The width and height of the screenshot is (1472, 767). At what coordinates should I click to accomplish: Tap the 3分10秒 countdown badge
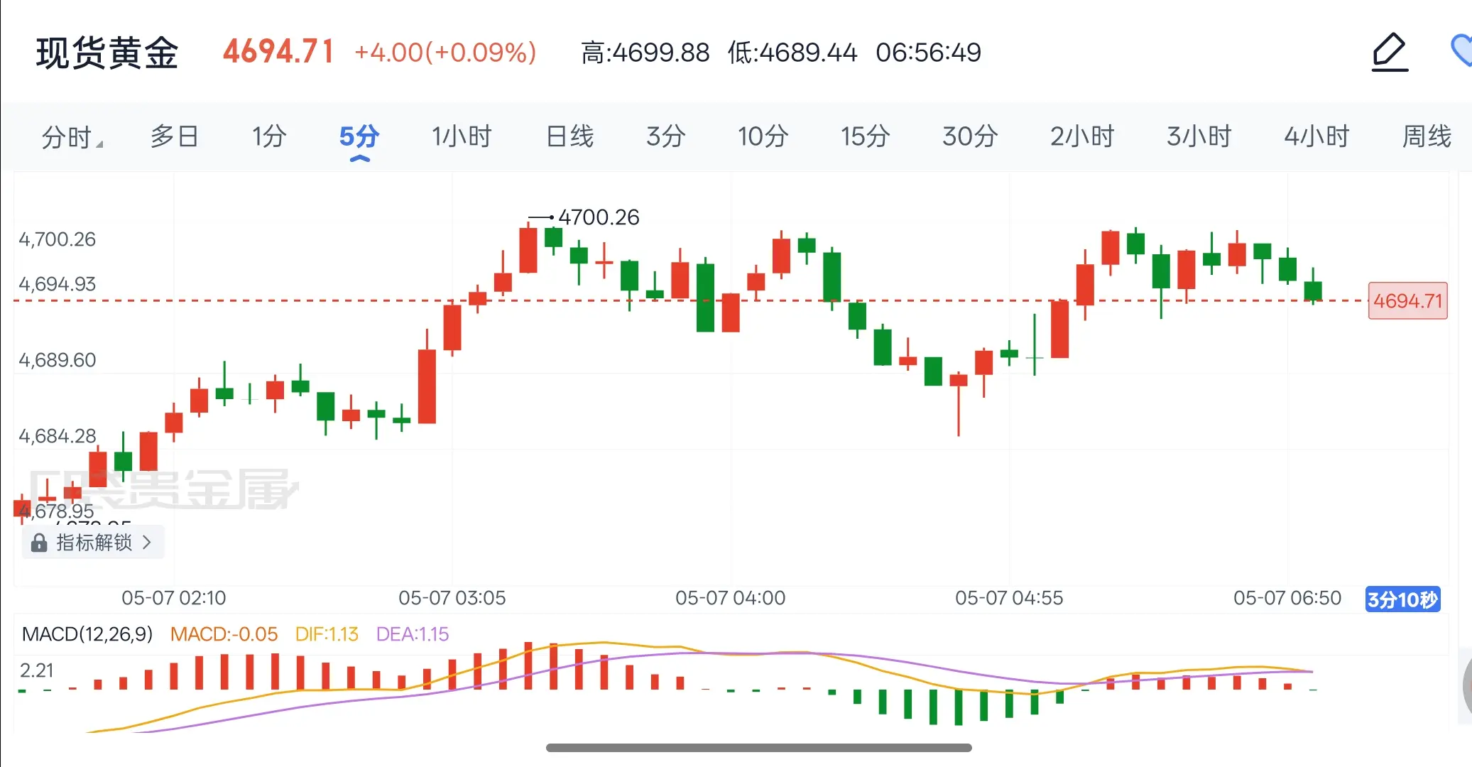(x=1402, y=599)
